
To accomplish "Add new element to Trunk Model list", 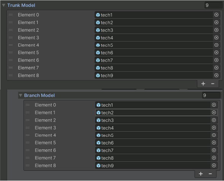I will point(203,84).
